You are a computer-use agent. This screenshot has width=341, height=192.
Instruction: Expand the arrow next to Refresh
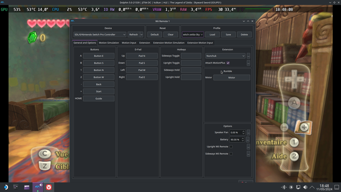coord(142,35)
